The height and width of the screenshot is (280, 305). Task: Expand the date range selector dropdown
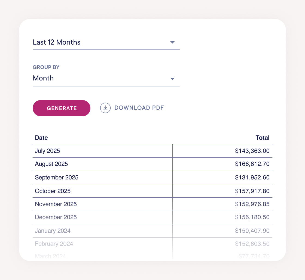(x=172, y=42)
